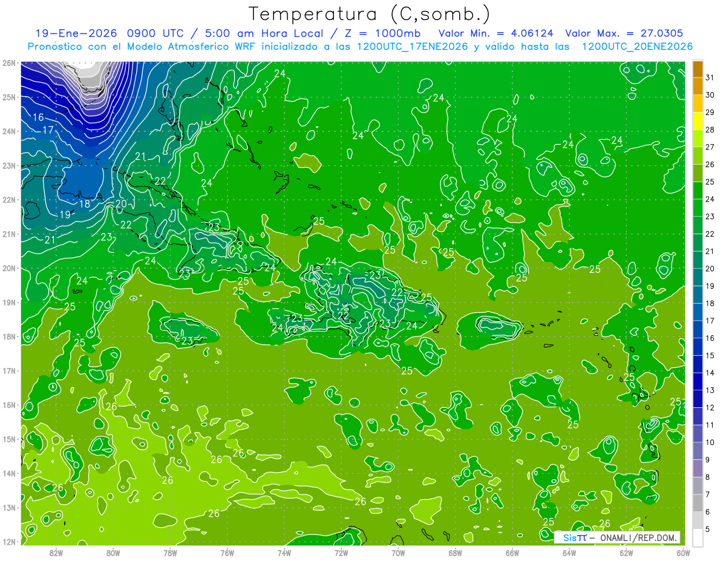Click the latitude label "12N"
The height and width of the screenshot is (561, 726).
(x=8, y=542)
